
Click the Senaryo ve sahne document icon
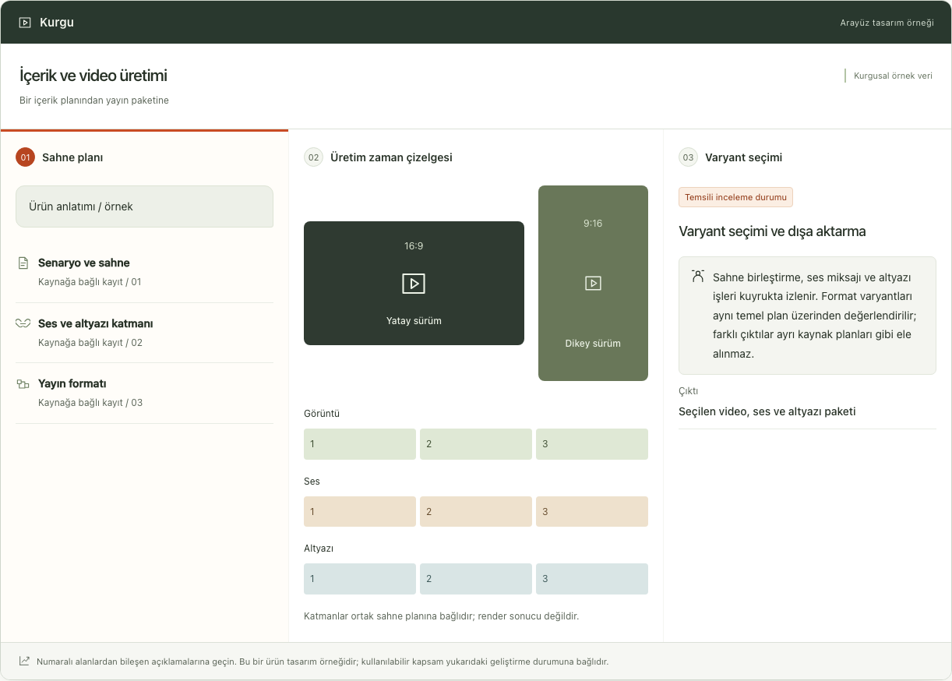pos(23,263)
